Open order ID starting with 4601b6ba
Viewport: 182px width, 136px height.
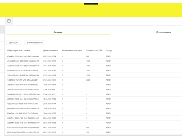23,132
